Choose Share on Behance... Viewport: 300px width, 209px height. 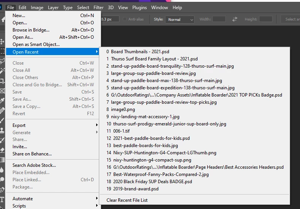(52, 154)
